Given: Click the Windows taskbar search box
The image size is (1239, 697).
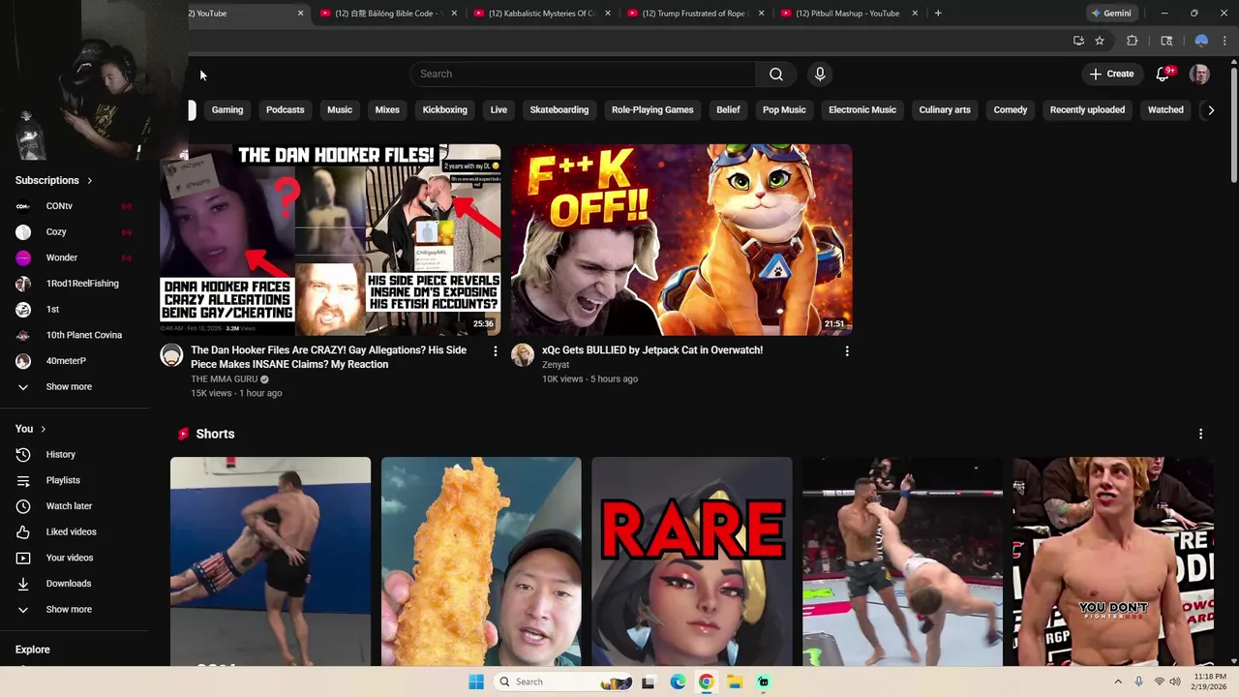Looking at the screenshot, I should (x=562, y=682).
